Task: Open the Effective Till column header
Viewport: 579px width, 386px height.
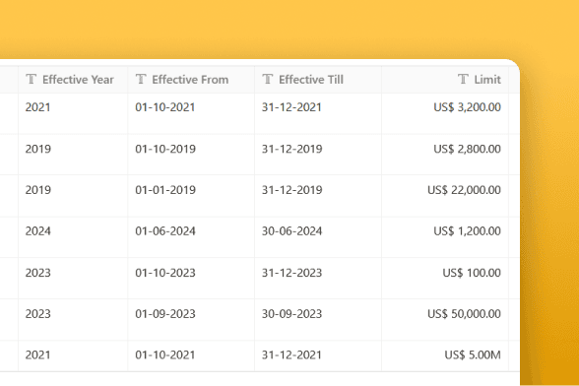Action: pos(318,80)
